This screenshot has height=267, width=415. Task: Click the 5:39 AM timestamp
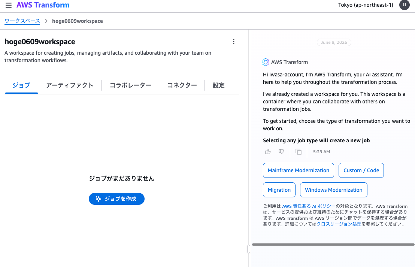point(321,152)
